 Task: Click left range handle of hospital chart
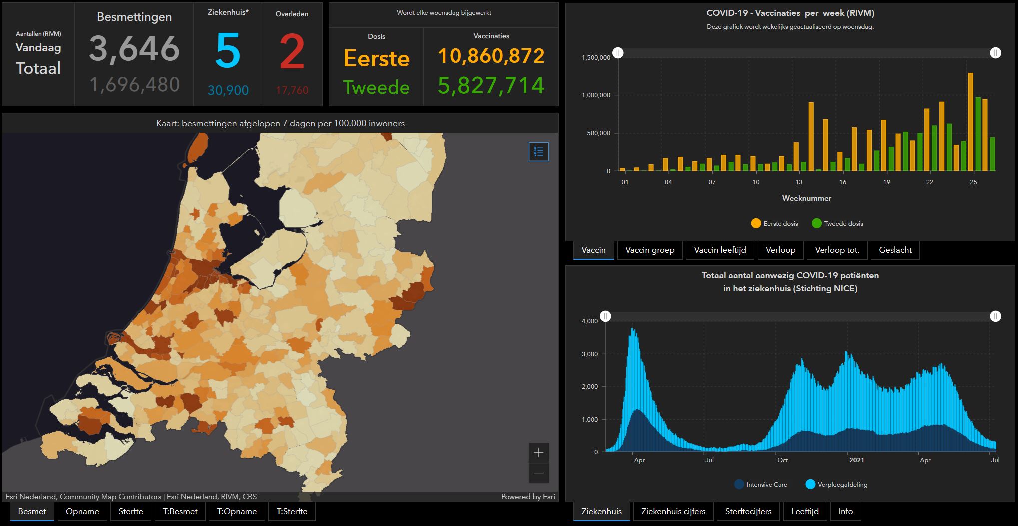click(x=605, y=316)
